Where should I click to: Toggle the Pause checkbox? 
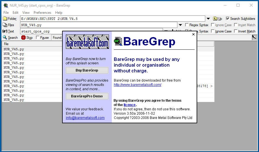pyautogui.click(x=38, y=37)
